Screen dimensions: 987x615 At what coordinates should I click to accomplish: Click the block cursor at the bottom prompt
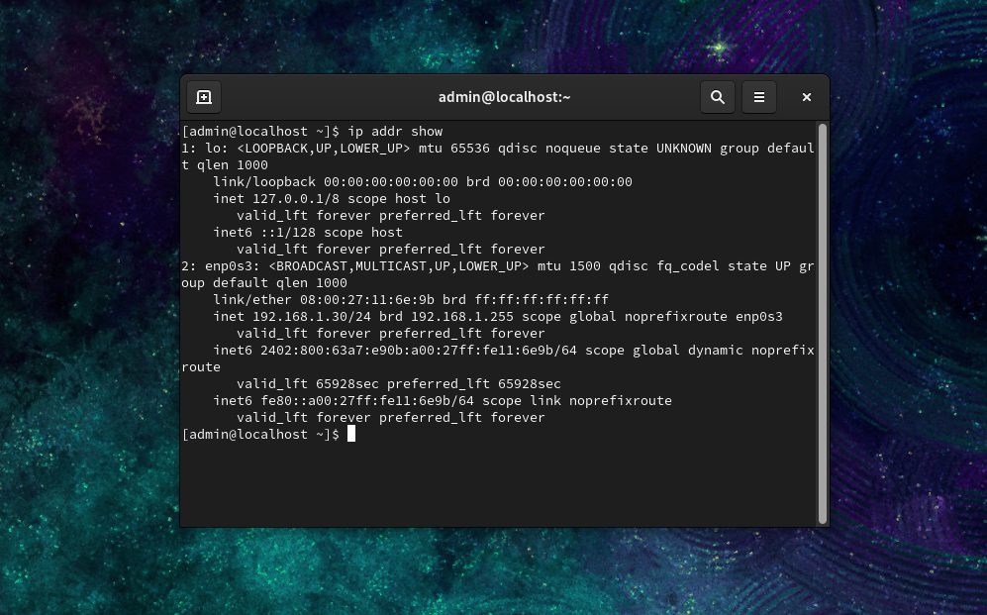[351, 434]
